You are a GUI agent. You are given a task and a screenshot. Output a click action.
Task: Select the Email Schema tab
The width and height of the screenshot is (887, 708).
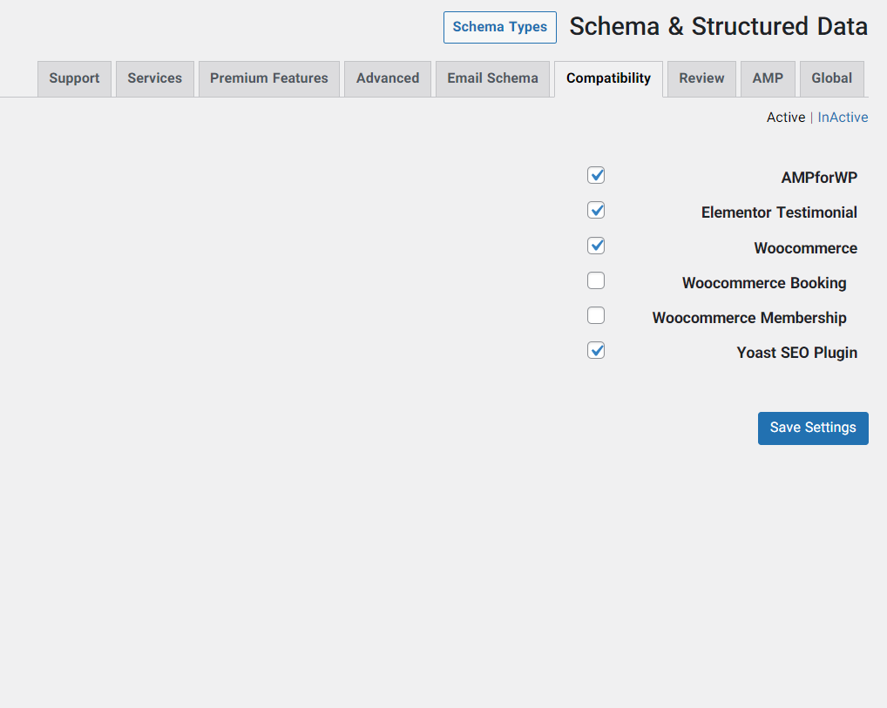pyautogui.click(x=492, y=78)
